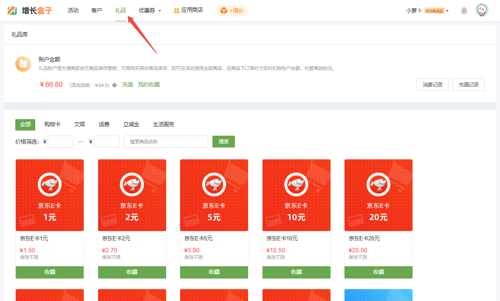Viewport: 500px width, 301px height.
Task: Focus the 搜索商品名称 search box
Action: coord(166,142)
